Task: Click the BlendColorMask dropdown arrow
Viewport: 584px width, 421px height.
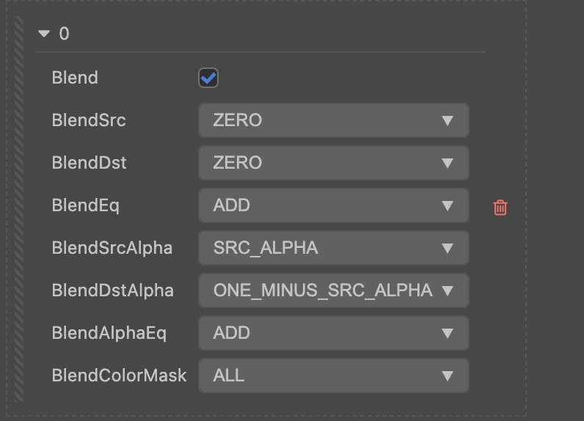Action: 448,376
